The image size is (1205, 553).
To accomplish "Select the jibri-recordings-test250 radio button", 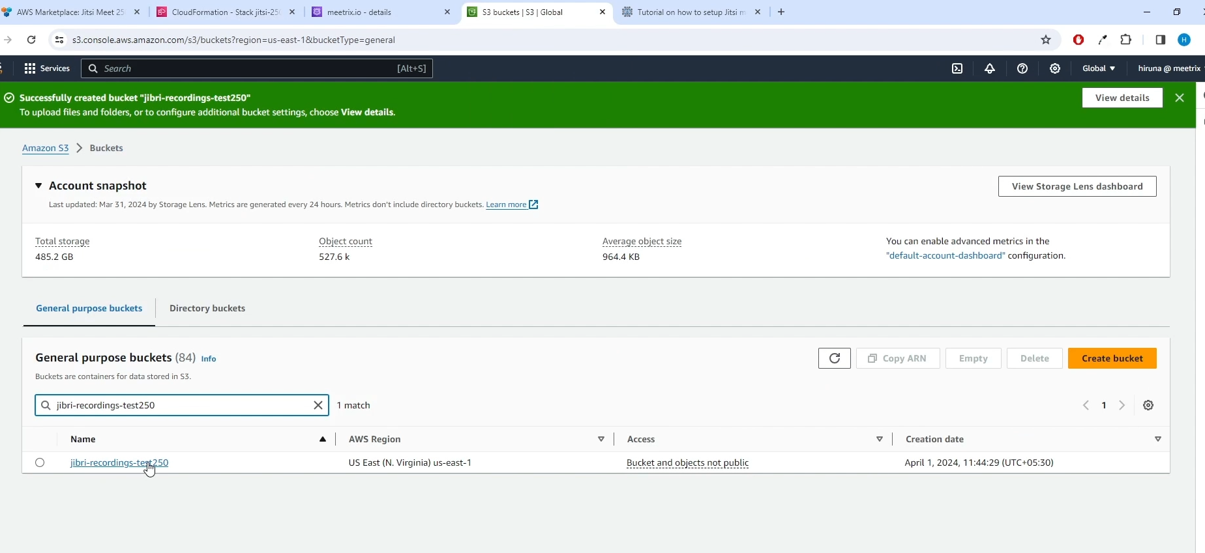I will pos(40,462).
